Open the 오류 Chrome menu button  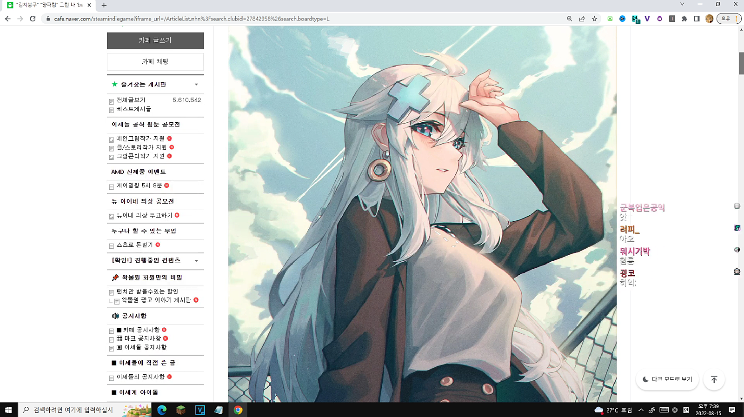[728, 19]
